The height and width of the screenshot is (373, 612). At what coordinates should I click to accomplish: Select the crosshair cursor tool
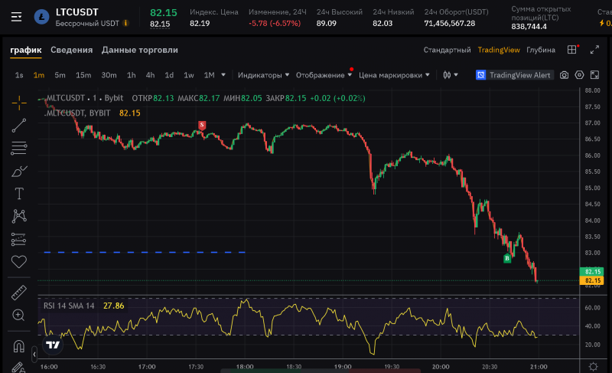(19, 103)
